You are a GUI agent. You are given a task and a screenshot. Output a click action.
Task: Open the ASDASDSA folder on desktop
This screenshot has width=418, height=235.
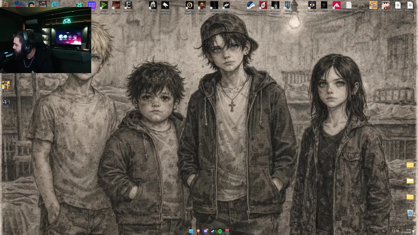coord(410,183)
